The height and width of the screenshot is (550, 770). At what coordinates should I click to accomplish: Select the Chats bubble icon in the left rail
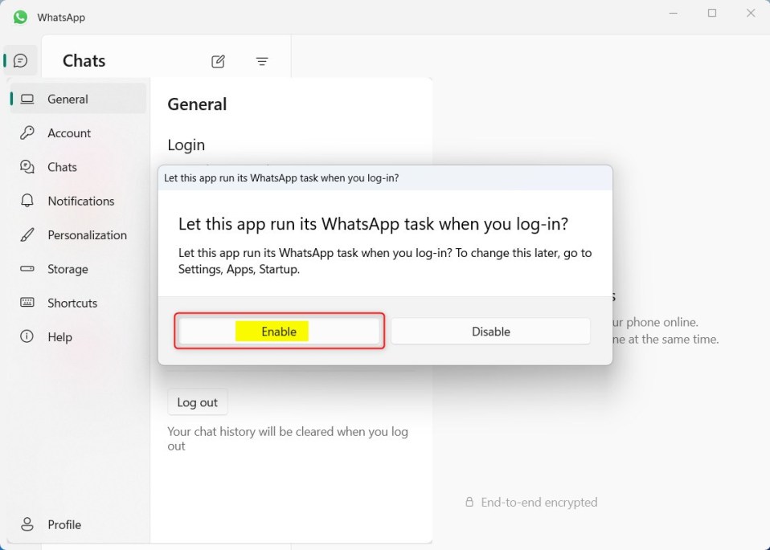point(20,61)
